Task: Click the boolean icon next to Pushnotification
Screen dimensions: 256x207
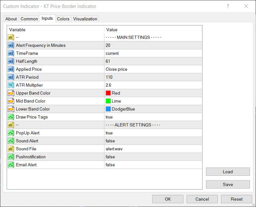Action: (x=11, y=157)
